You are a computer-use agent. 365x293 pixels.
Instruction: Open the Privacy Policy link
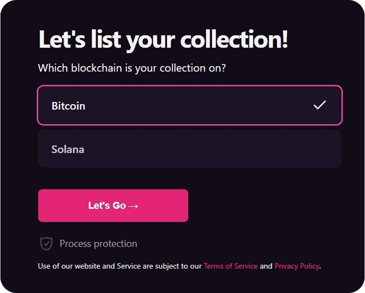coord(297,266)
